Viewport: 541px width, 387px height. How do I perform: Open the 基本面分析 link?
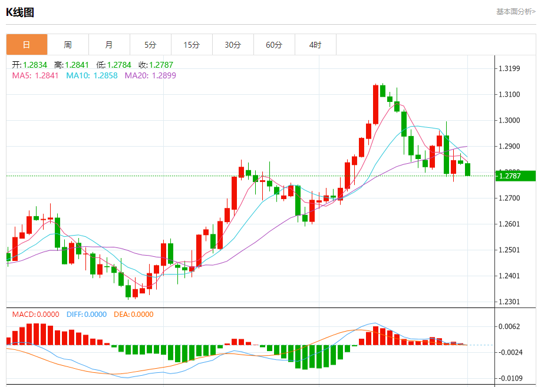[x=516, y=12]
